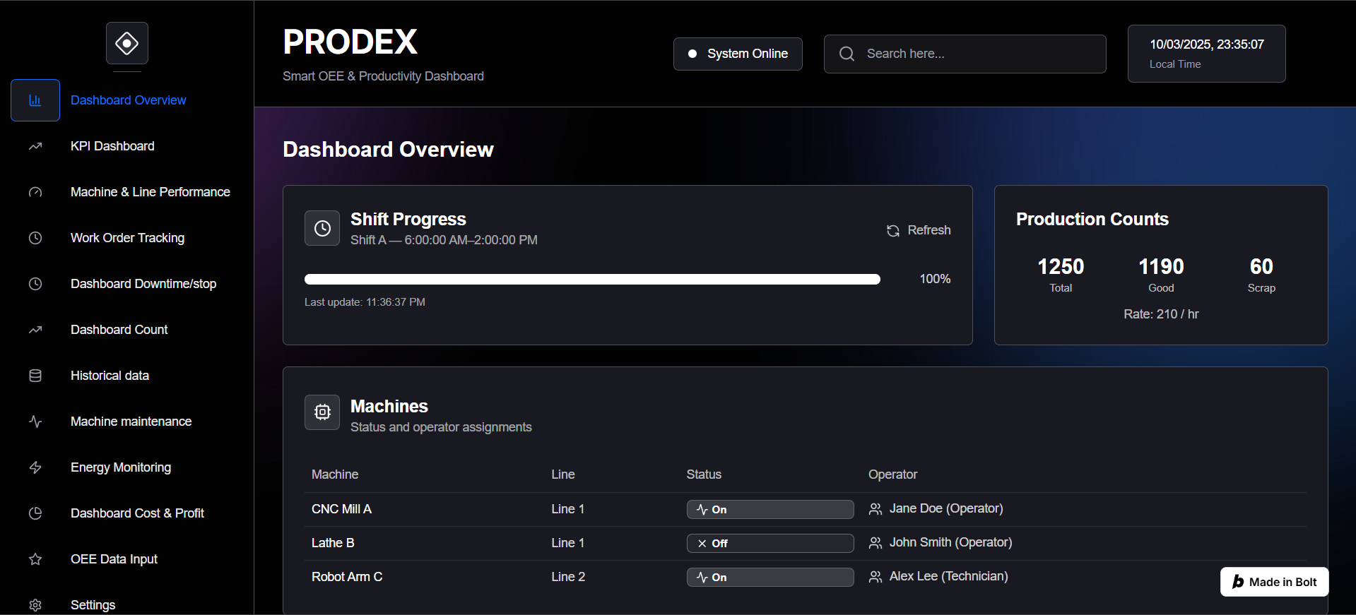Click the Made in Bolt badge
The width and height of the screenshot is (1356, 615).
coord(1274,582)
